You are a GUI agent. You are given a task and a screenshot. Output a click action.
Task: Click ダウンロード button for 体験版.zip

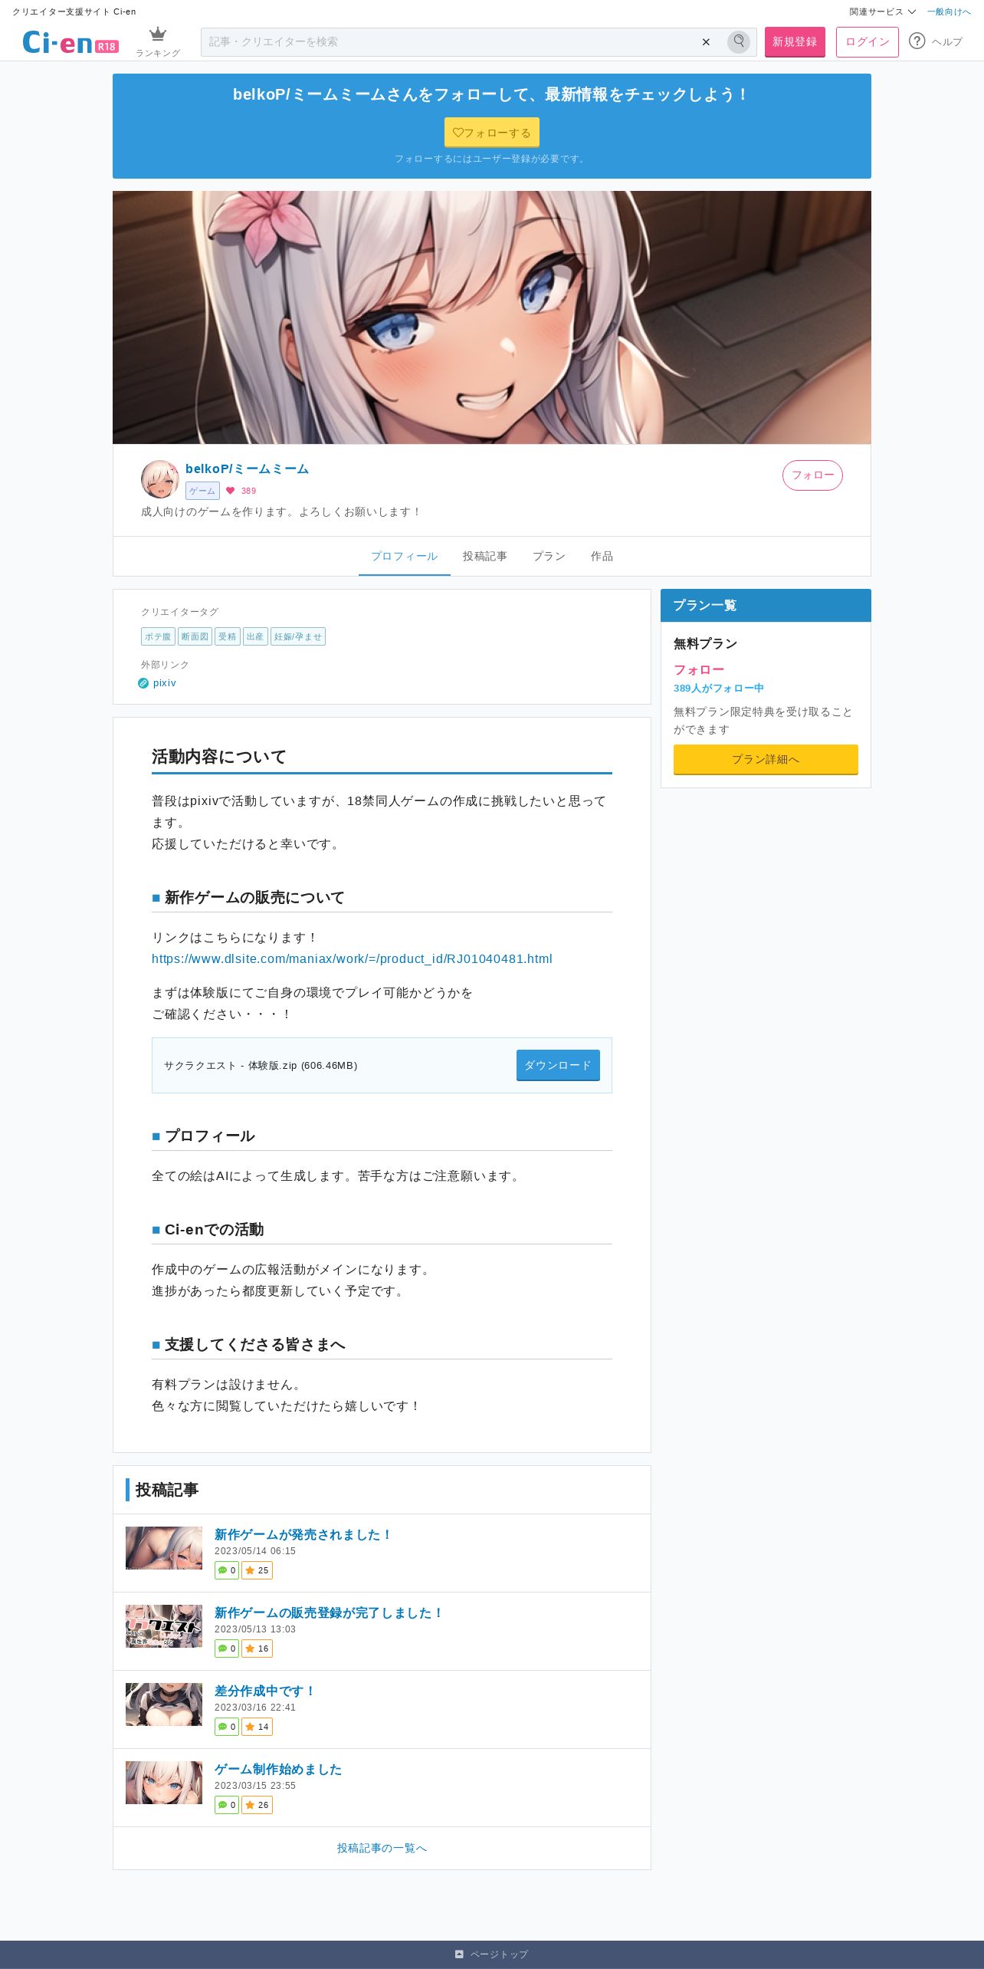(558, 1065)
